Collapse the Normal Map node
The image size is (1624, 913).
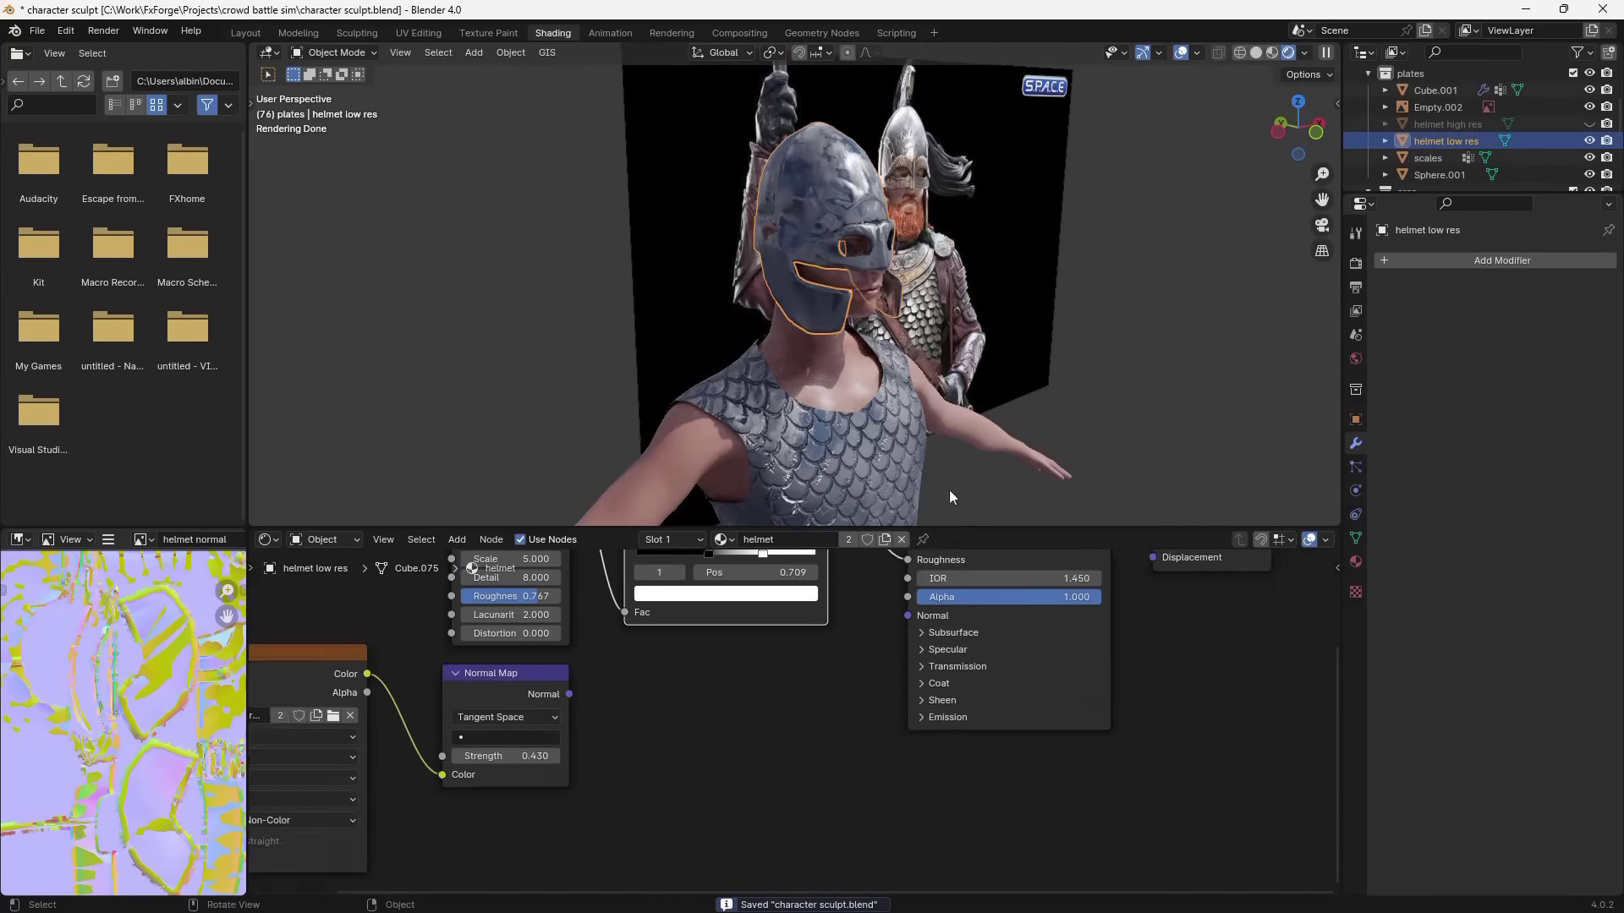pos(455,673)
